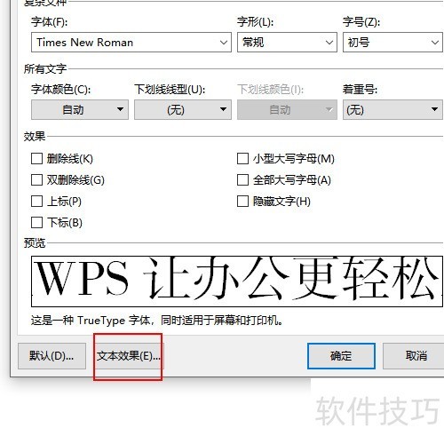444x444 pixels.
Task: Check the 隐藏文字(H) hidden text box
Action: pos(242,202)
